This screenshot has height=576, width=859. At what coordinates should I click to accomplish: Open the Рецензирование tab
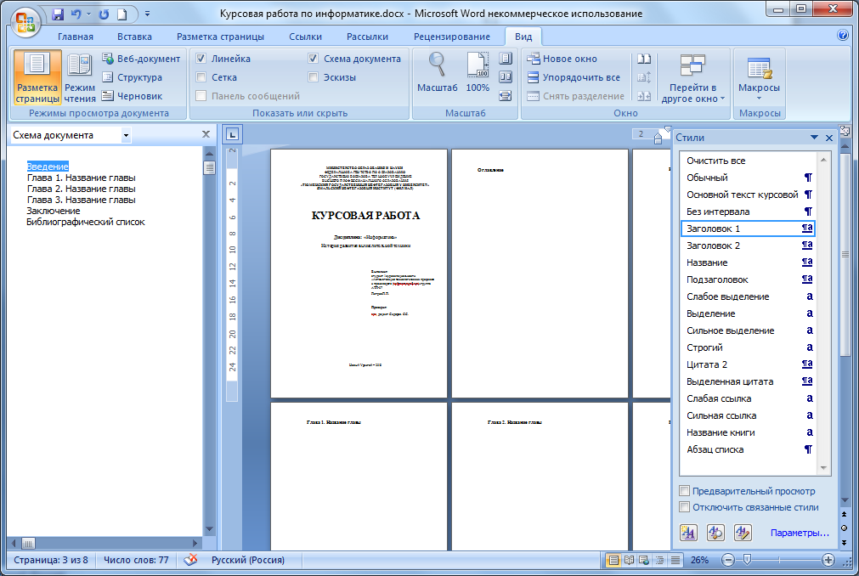click(451, 37)
